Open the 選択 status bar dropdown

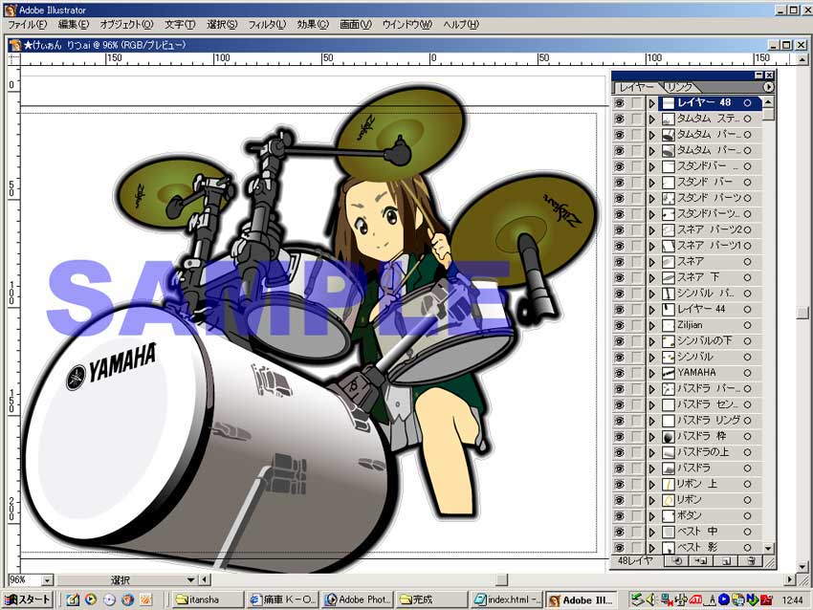pos(190,580)
